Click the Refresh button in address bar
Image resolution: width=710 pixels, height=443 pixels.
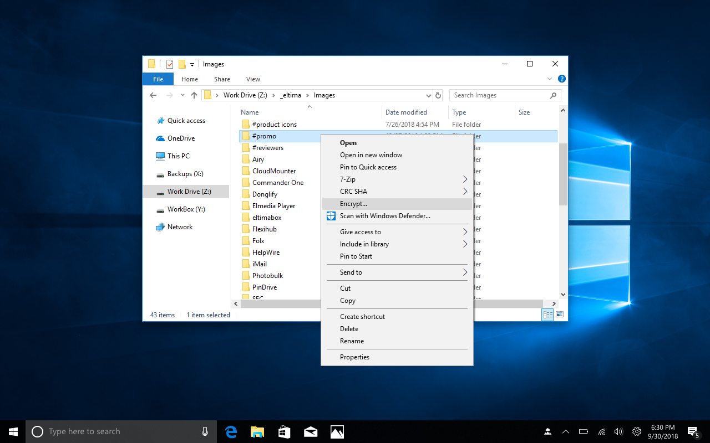coord(438,95)
